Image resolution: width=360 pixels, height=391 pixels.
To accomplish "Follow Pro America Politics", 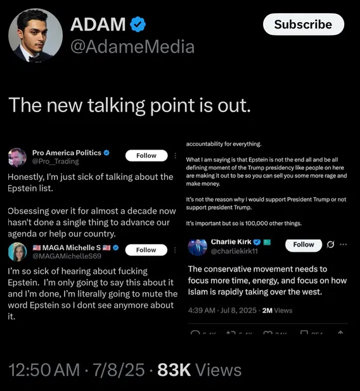I will point(146,156).
